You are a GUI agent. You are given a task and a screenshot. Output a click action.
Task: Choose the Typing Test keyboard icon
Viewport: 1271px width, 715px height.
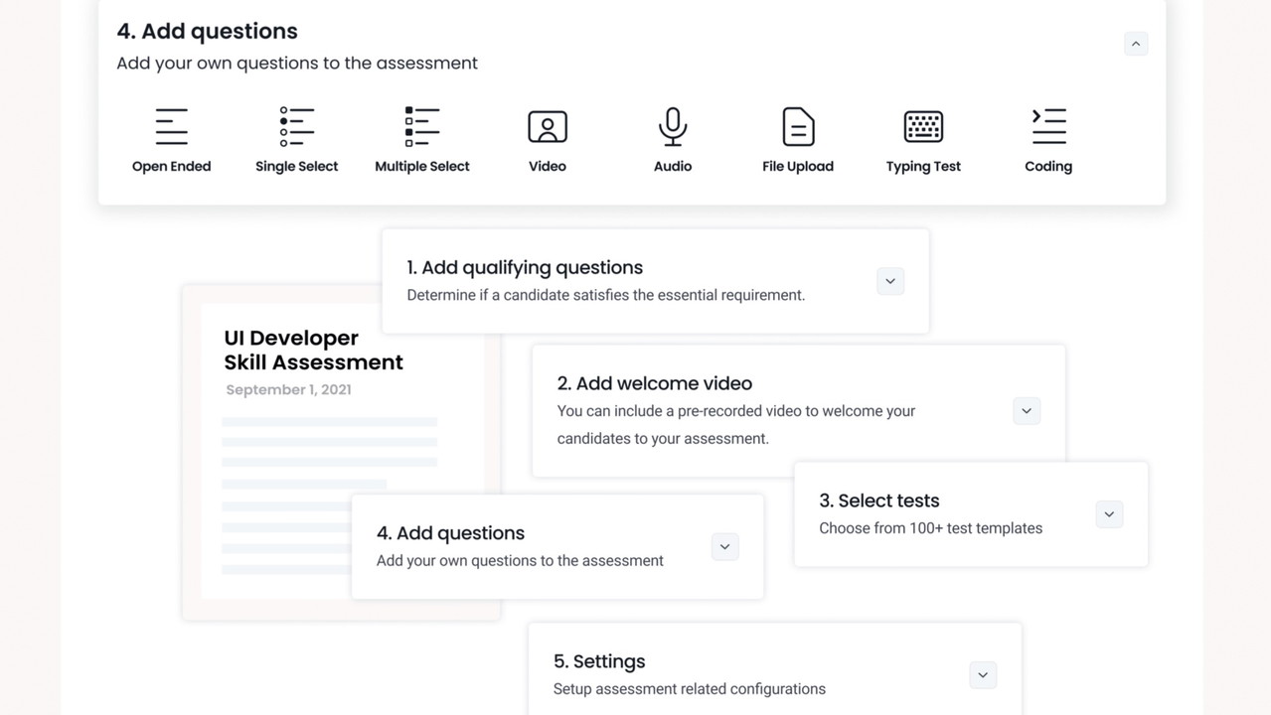point(922,127)
